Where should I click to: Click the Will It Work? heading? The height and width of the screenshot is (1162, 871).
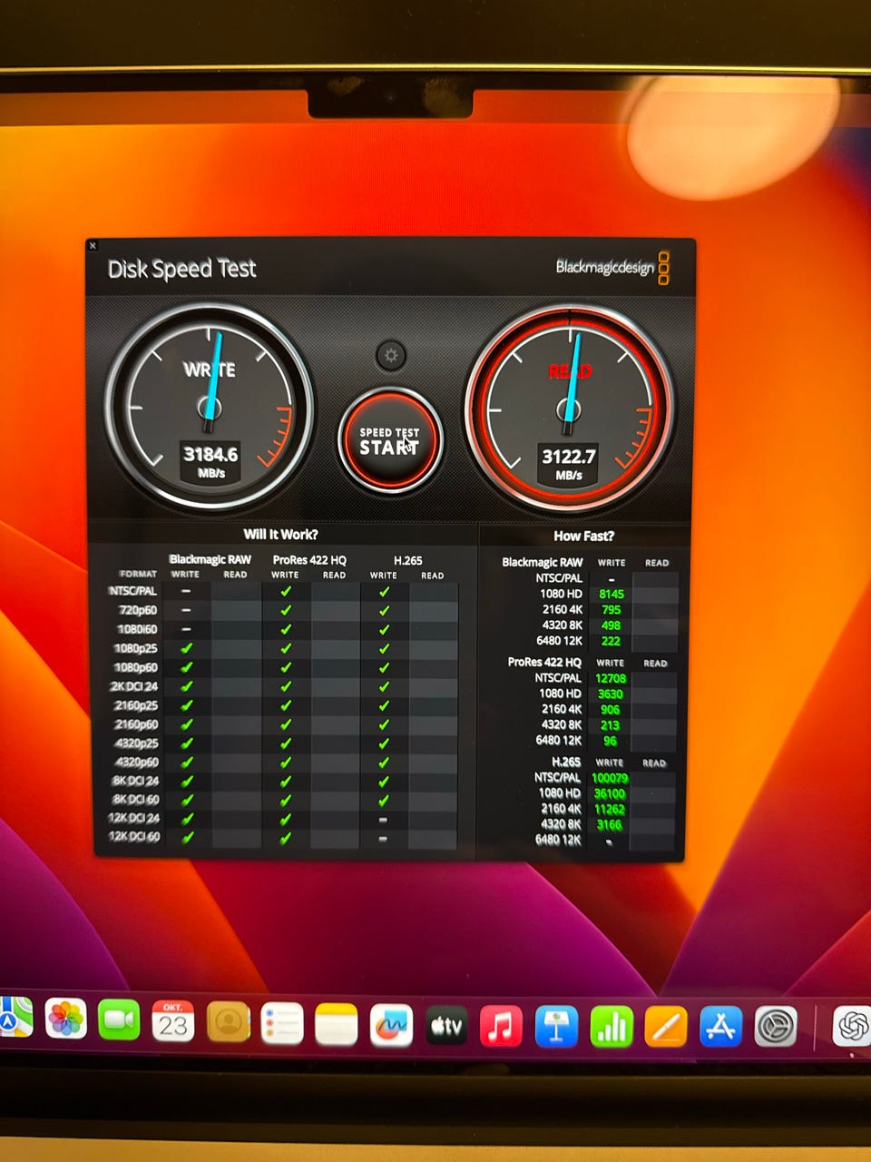click(x=280, y=534)
